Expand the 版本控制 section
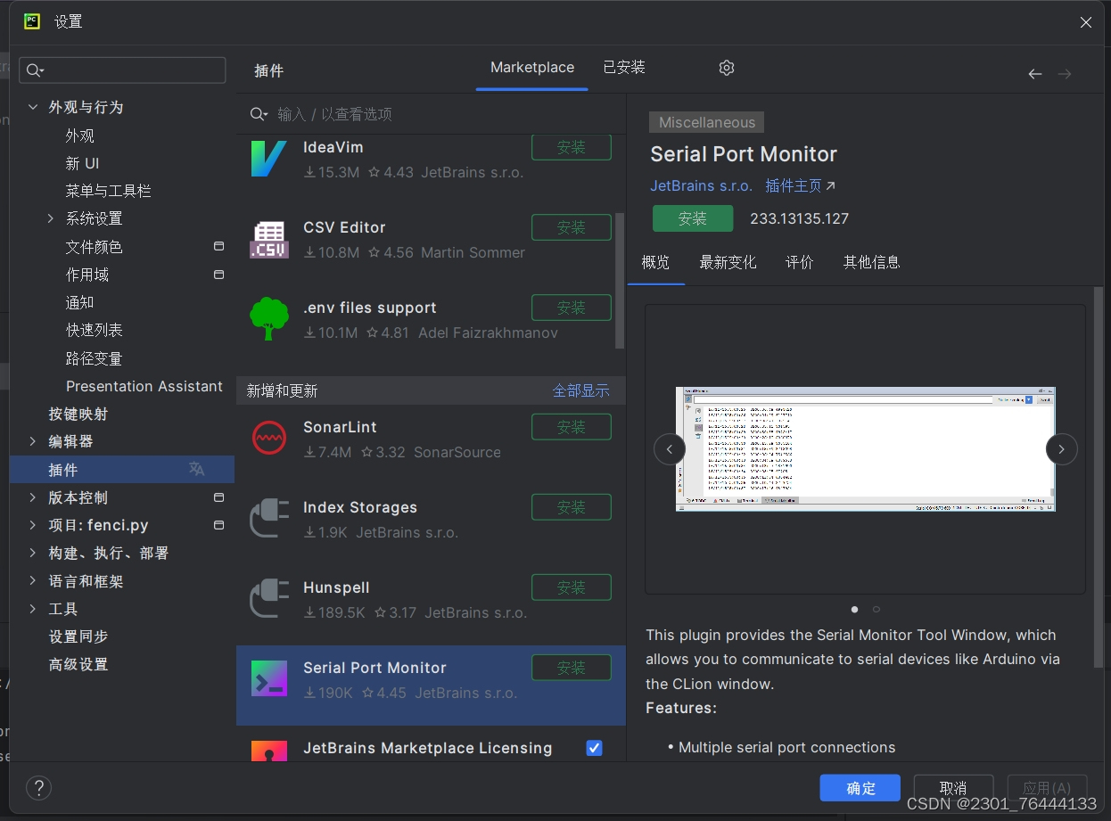 (33, 497)
